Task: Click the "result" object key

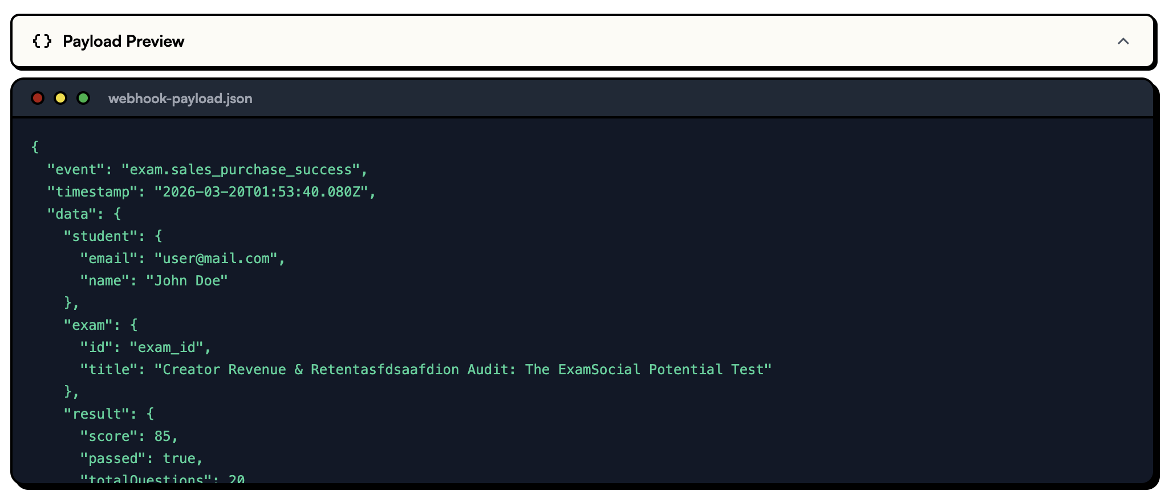Action: [96, 414]
